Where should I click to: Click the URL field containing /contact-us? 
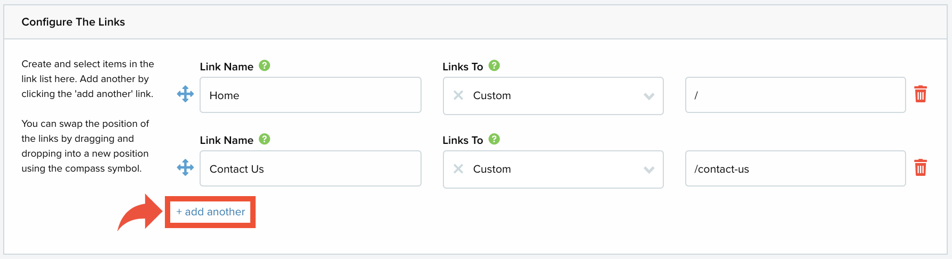[x=796, y=168]
